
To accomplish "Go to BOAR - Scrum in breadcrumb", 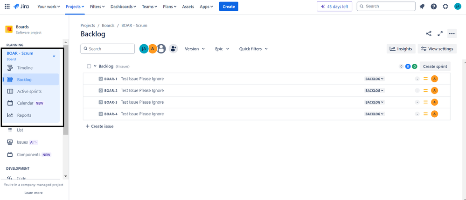I will (134, 26).
